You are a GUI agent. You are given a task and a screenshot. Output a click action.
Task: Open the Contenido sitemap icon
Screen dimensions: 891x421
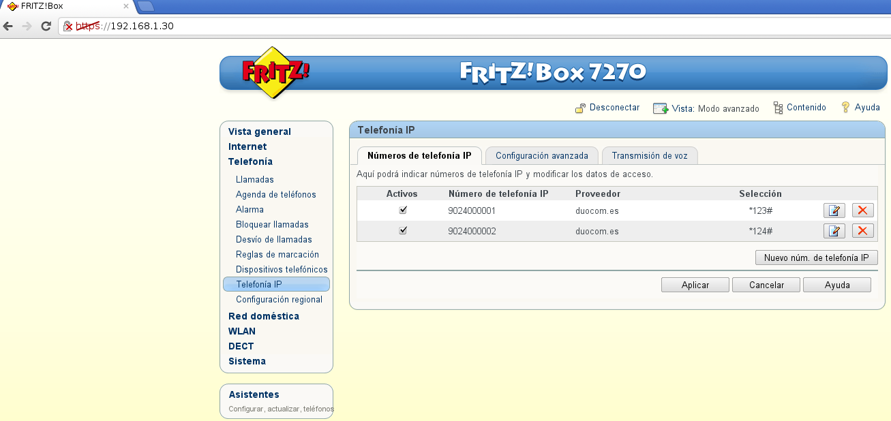(778, 108)
